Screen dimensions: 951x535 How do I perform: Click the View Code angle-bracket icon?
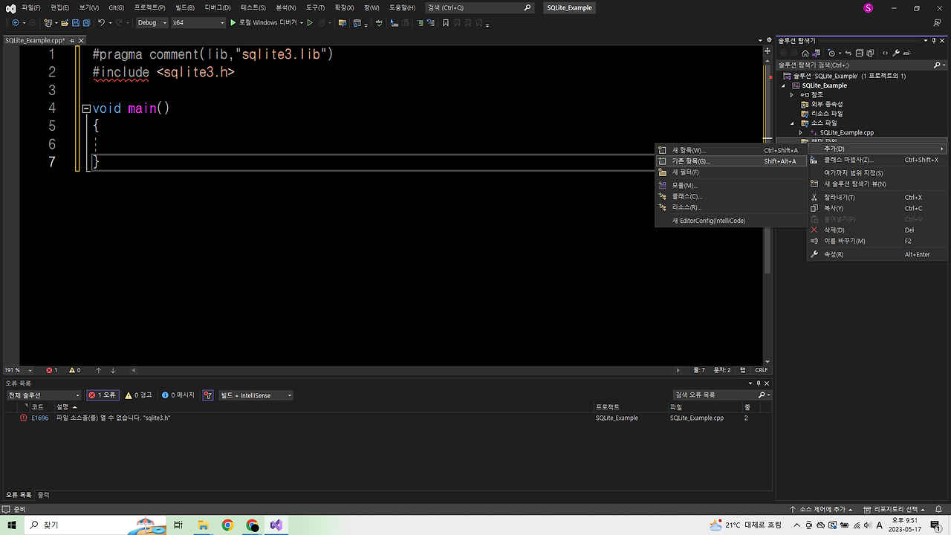885,53
